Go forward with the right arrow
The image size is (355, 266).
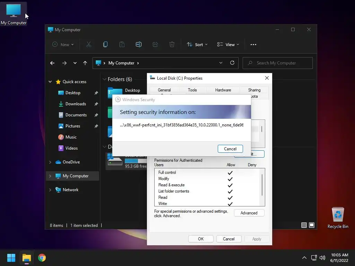pyautogui.click(x=64, y=63)
